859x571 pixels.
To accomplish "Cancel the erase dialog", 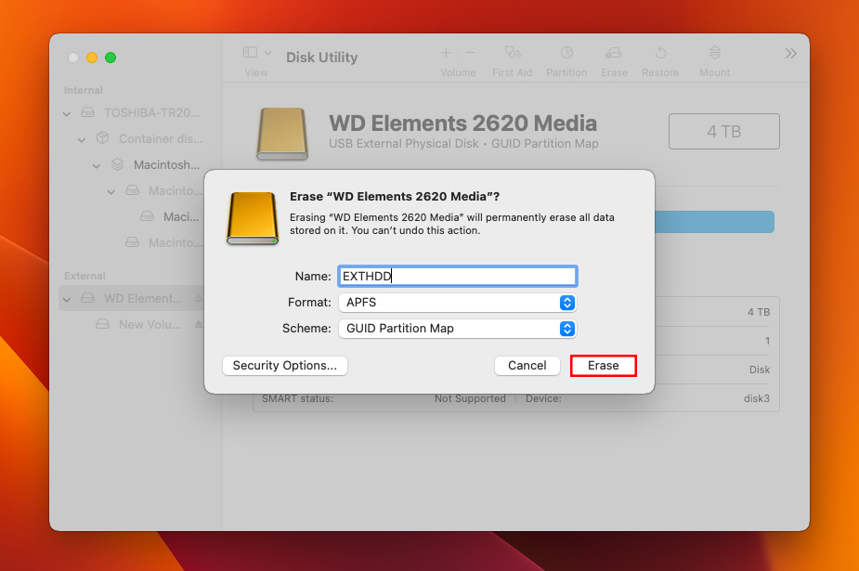I will [527, 366].
